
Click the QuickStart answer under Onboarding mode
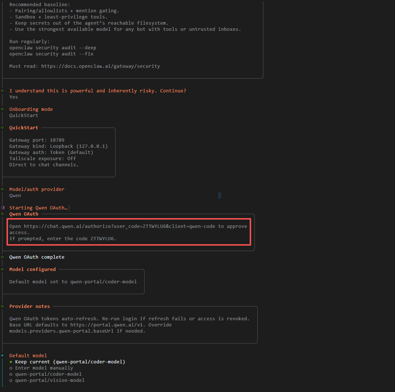[24, 115]
